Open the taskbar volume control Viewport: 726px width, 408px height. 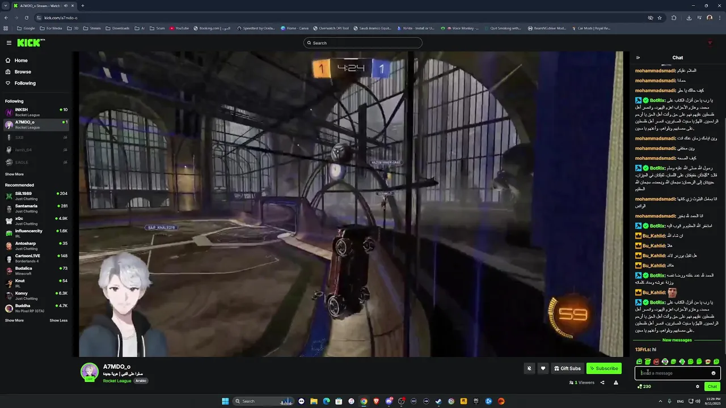[698, 401]
